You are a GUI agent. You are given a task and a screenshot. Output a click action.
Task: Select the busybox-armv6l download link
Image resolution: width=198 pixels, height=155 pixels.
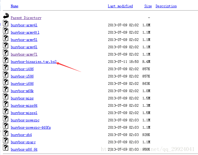tap(24, 47)
